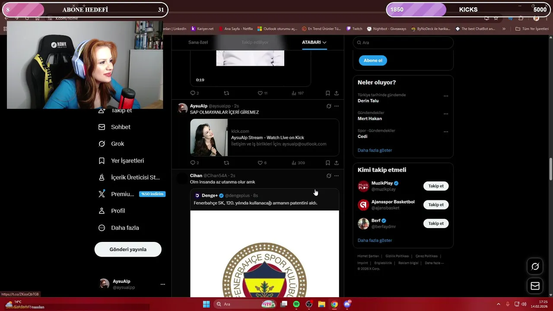The image size is (553, 311).
Task: Show more trends under Neler oluyor
Action: click(375, 150)
